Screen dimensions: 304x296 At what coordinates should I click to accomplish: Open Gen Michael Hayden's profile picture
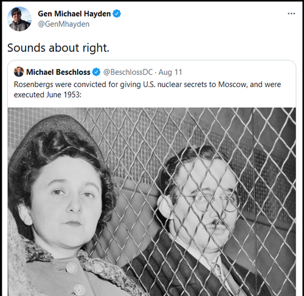pyautogui.click(x=19, y=19)
